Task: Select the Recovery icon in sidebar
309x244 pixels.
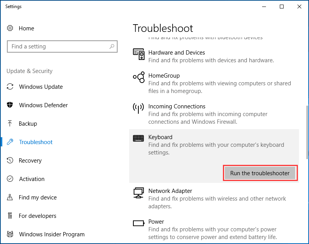Action: tap(11, 161)
